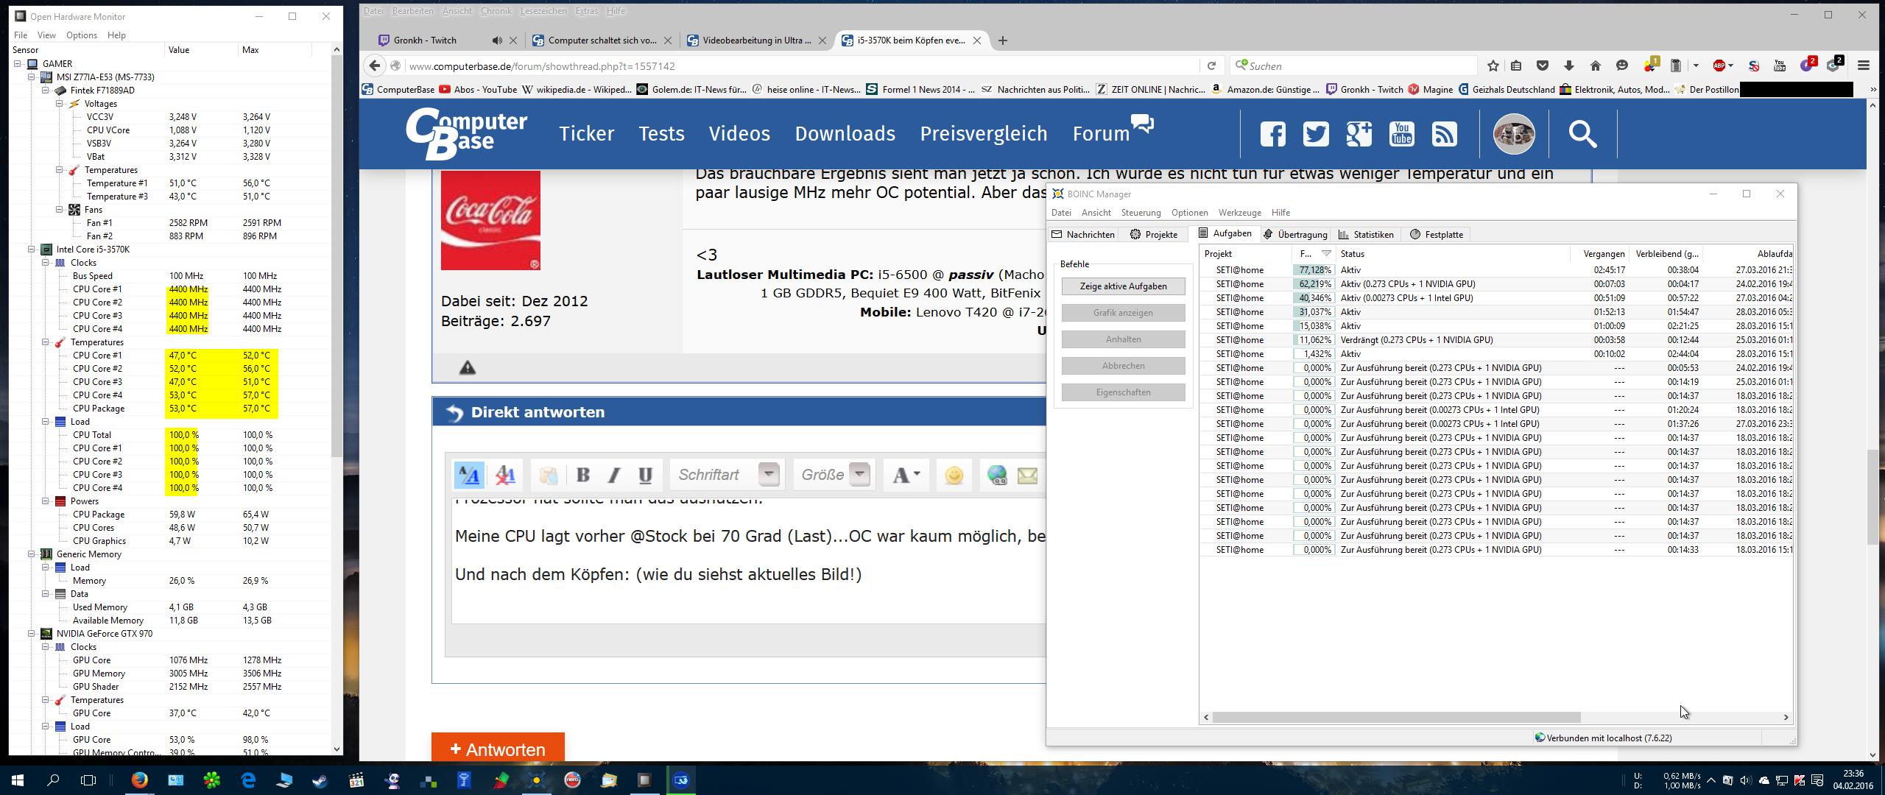Screen dimensions: 1885x795
Task: Click the Firefox reload page icon
Action: (1211, 66)
